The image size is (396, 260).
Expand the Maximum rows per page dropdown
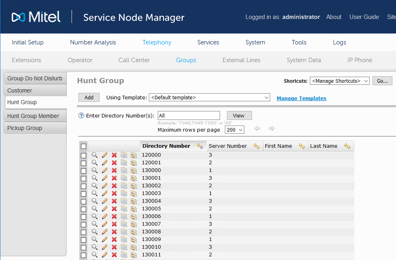point(235,130)
